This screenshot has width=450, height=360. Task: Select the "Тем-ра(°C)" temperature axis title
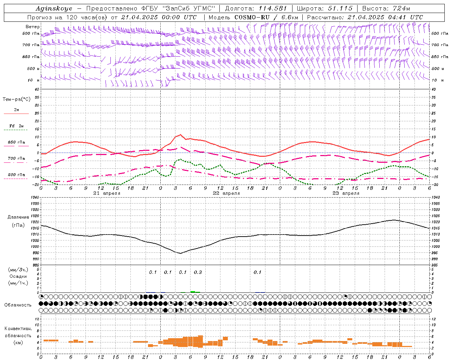click(17, 99)
